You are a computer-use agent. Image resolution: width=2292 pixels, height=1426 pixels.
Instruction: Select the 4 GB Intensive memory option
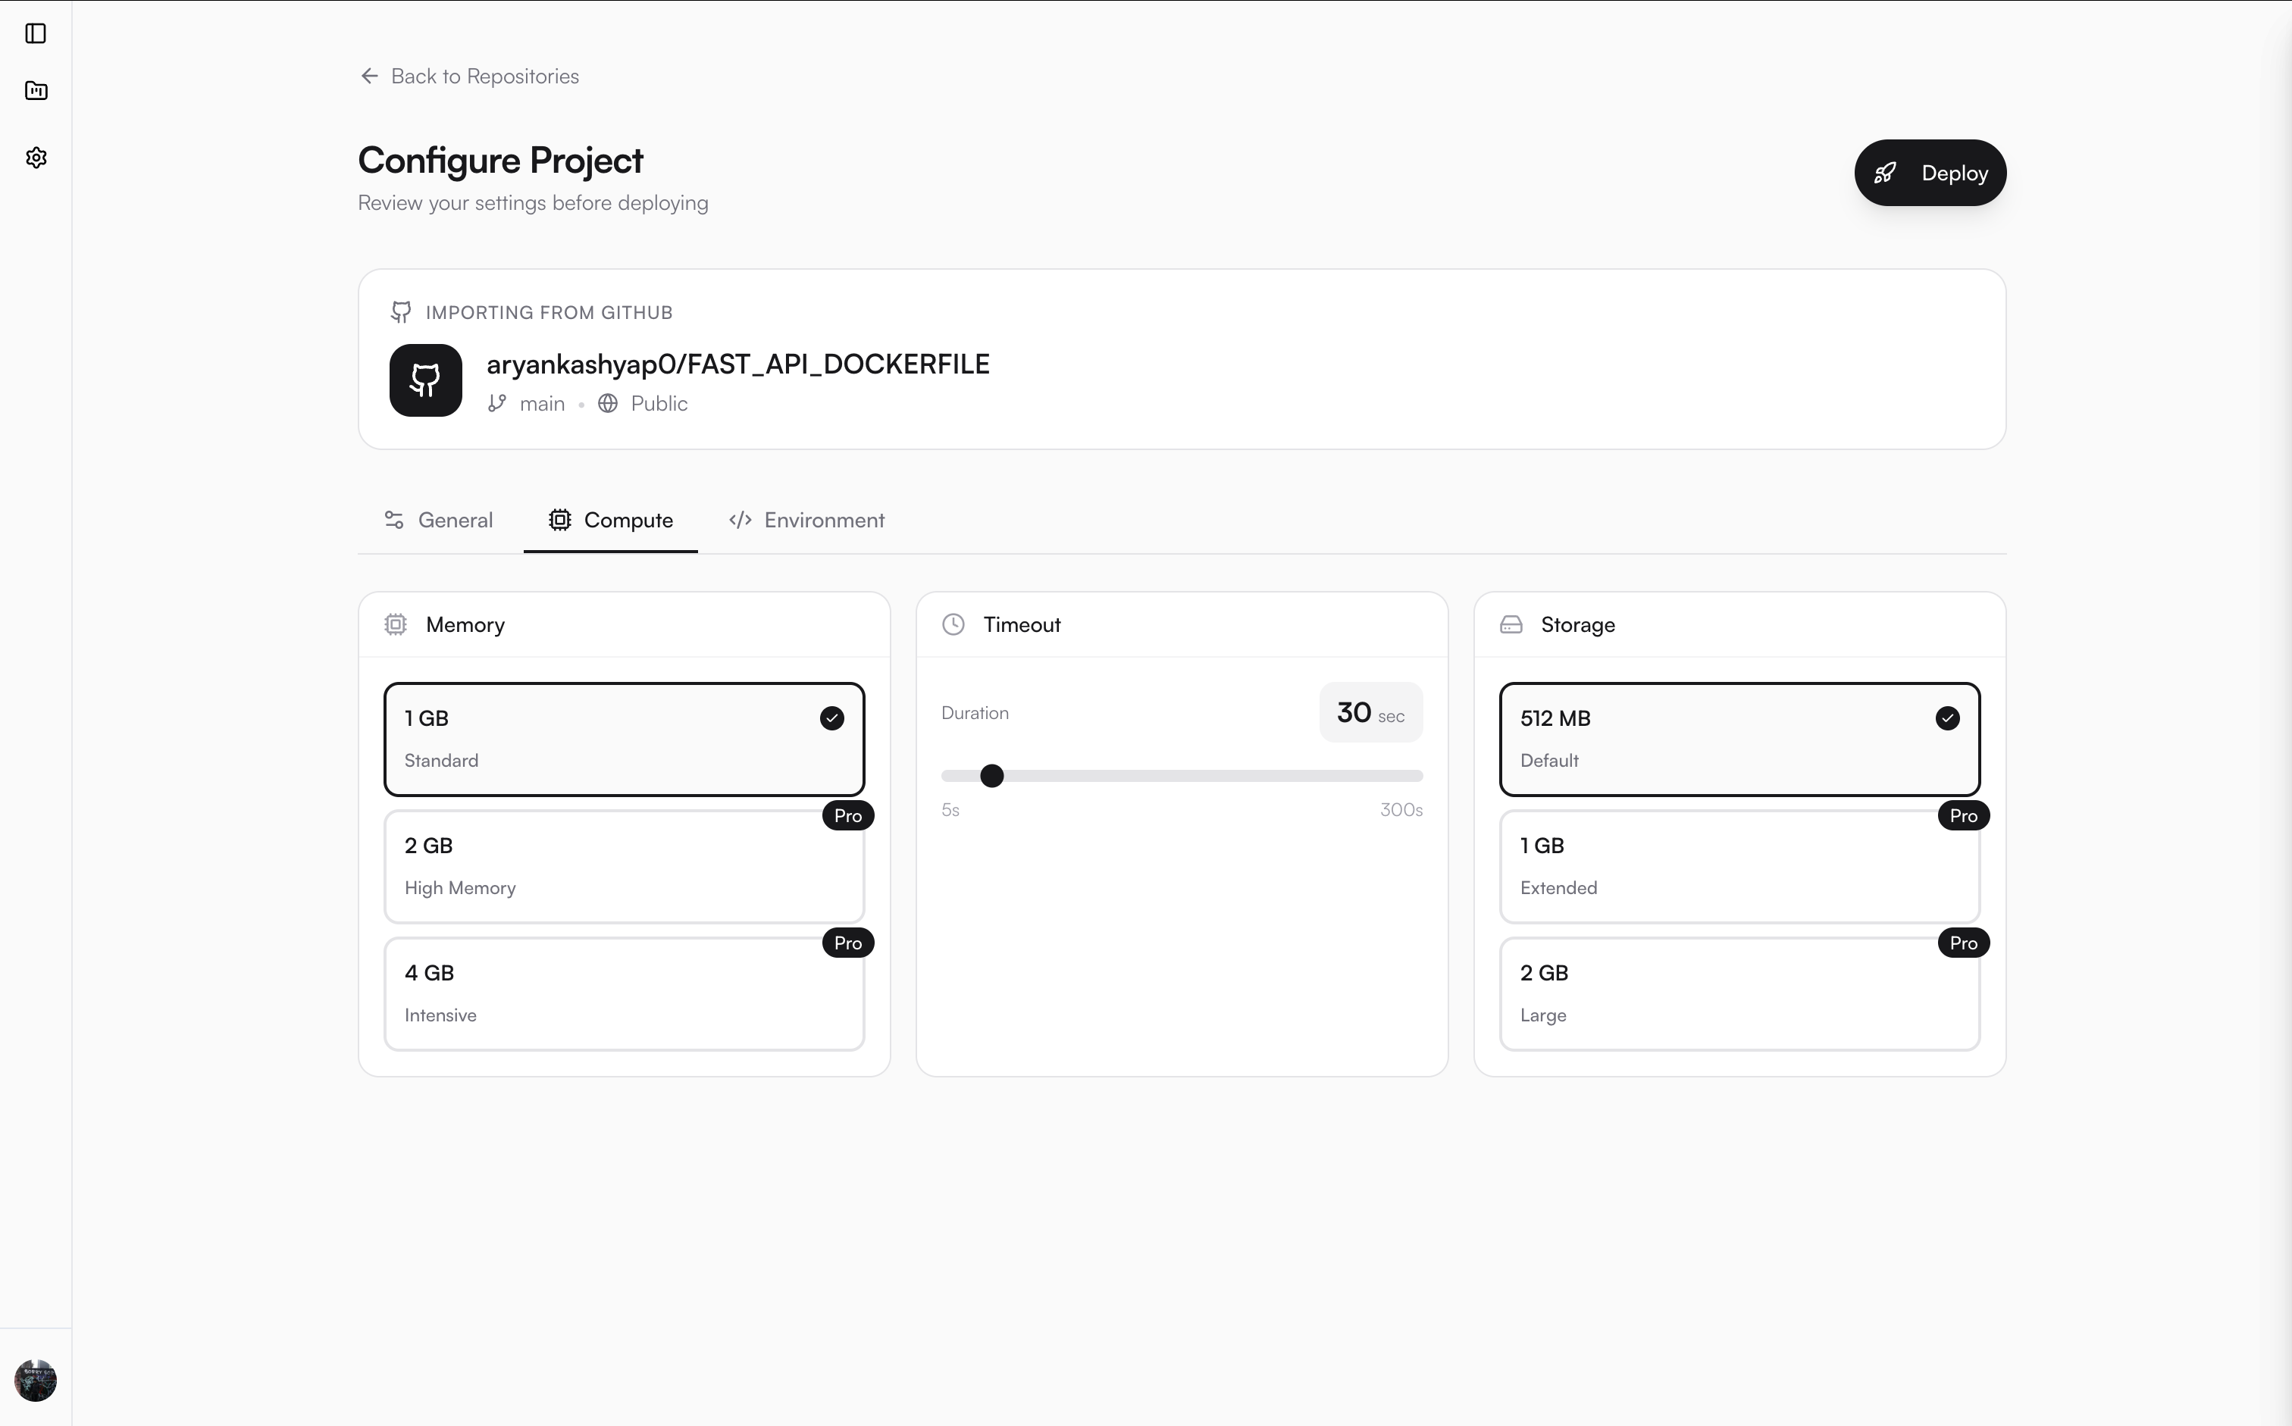tap(624, 992)
